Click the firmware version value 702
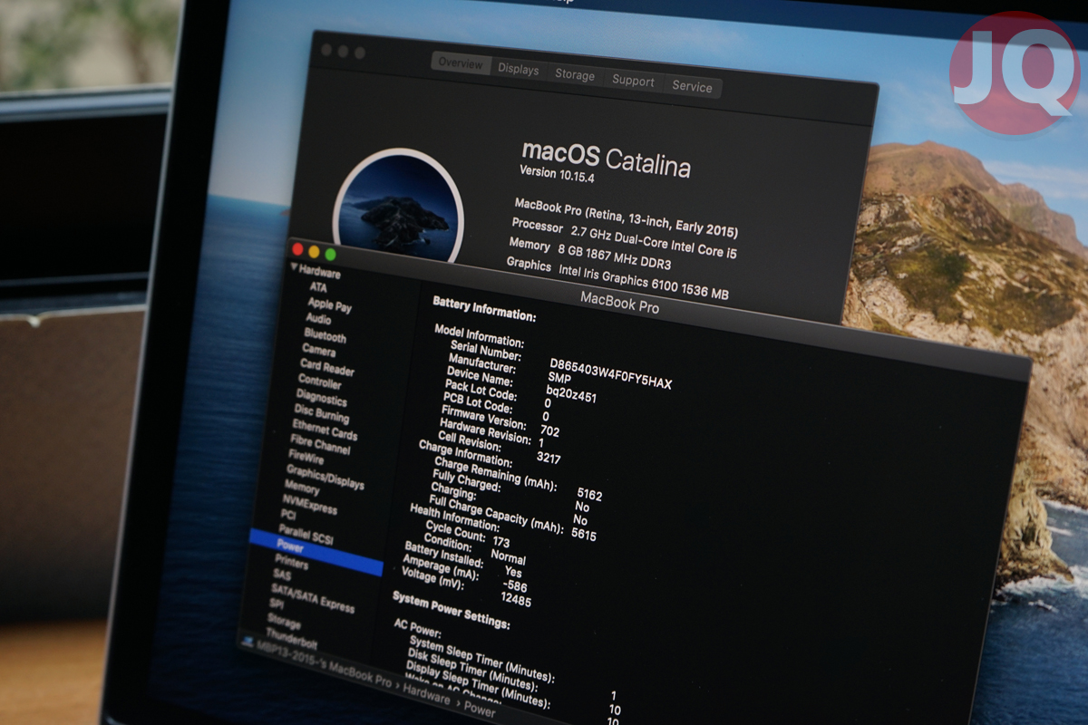This screenshot has height=725, width=1088. [549, 430]
